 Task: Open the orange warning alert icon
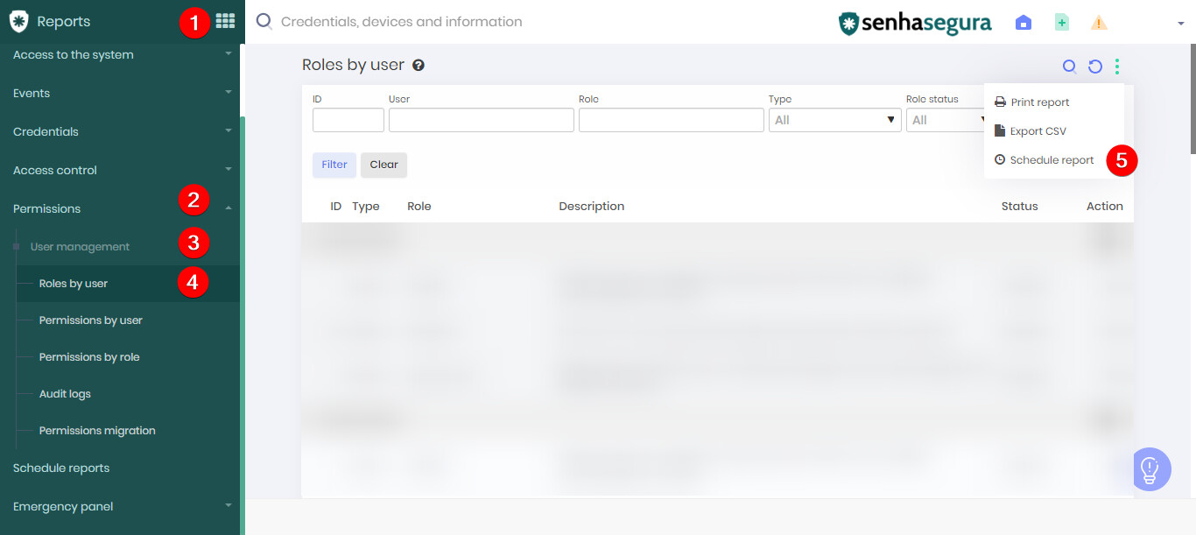pyautogui.click(x=1100, y=23)
